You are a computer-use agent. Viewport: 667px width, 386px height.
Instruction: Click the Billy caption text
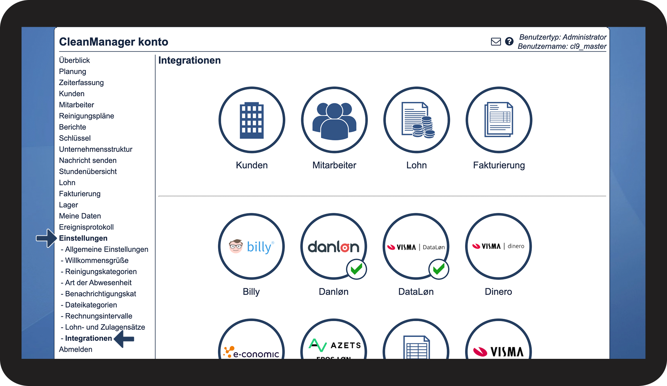[x=251, y=292]
